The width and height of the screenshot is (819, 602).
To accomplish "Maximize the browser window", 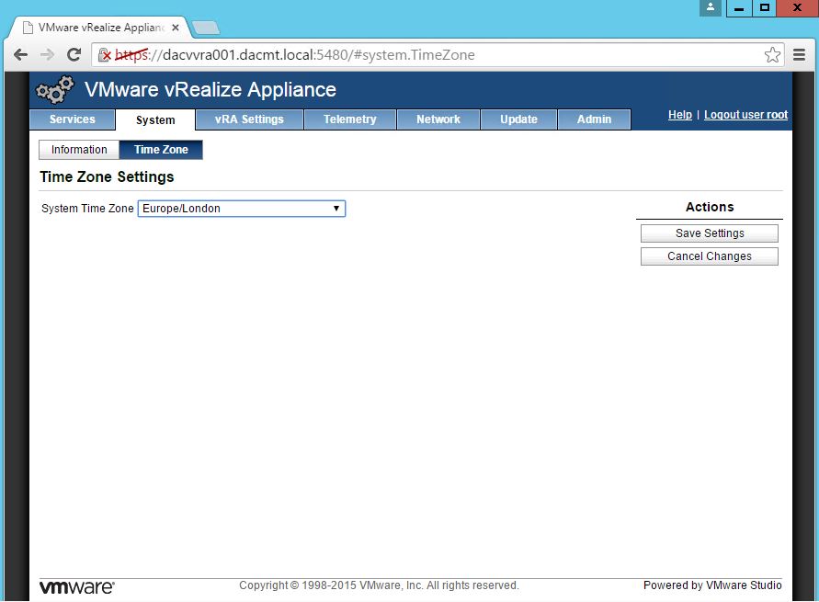I will coord(764,8).
